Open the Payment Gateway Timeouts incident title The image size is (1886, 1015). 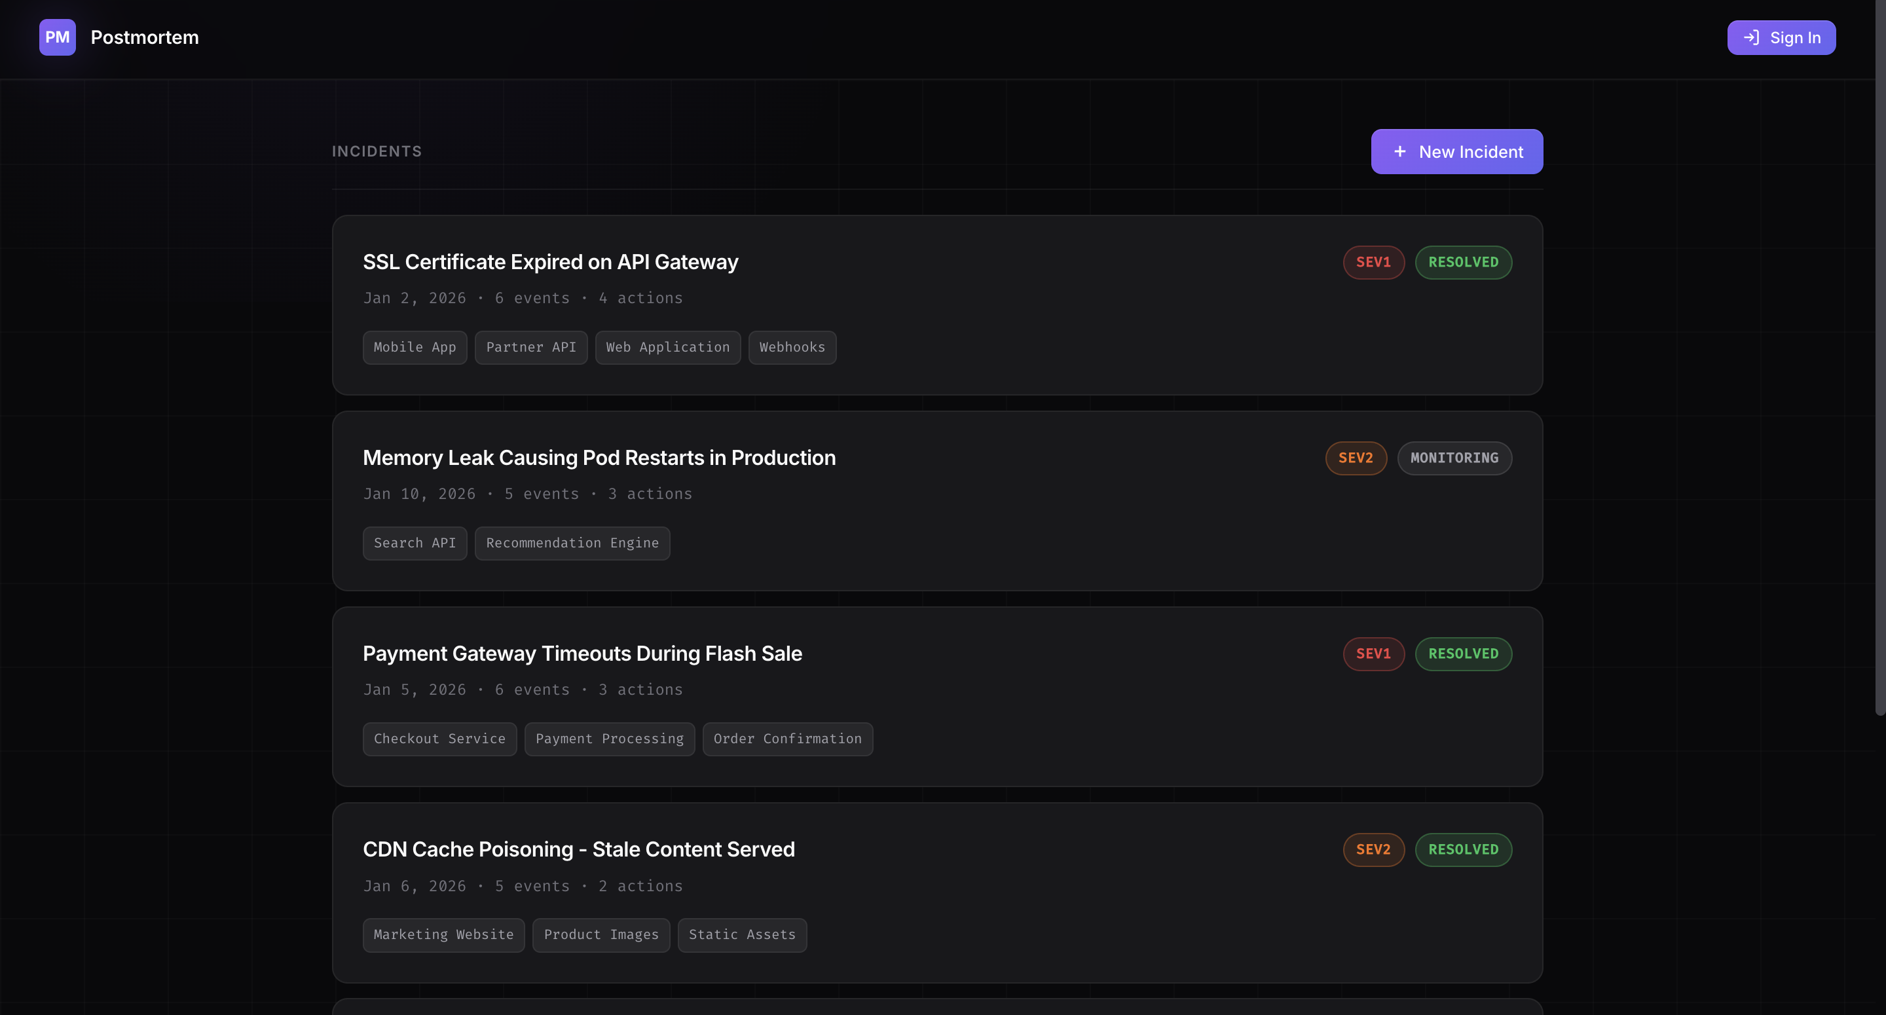point(582,654)
